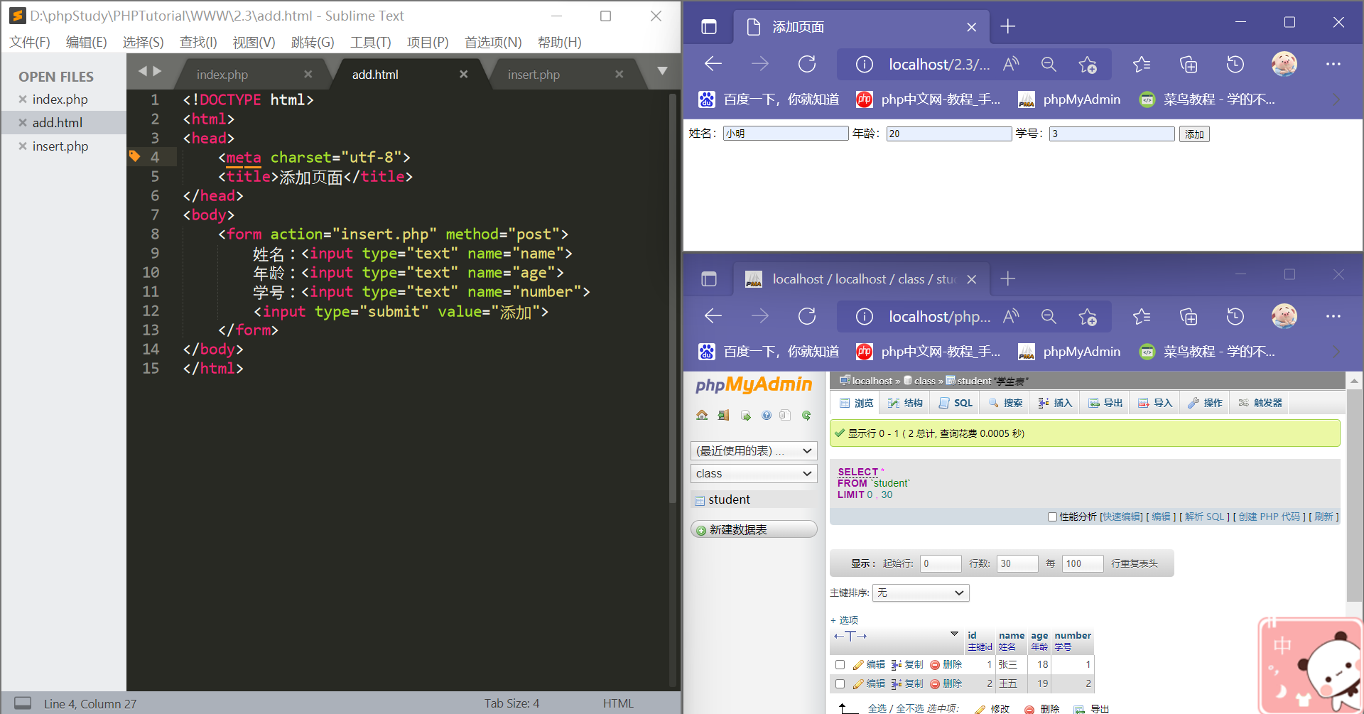This screenshot has height=714, width=1364.
Task: Open phpMyAdmin 搜索 tab
Action: [1005, 404]
